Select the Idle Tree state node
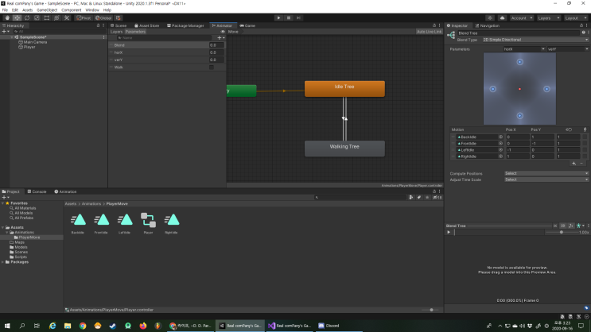This screenshot has height=332, width=591. click(344, 89)
